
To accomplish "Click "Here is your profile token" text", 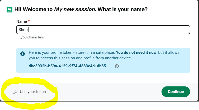I will pos(50,52).
